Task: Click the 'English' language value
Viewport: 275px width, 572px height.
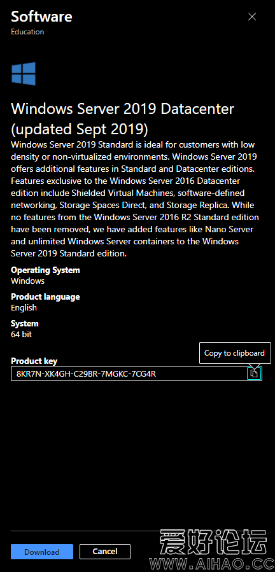Action: tap(24, 308)
